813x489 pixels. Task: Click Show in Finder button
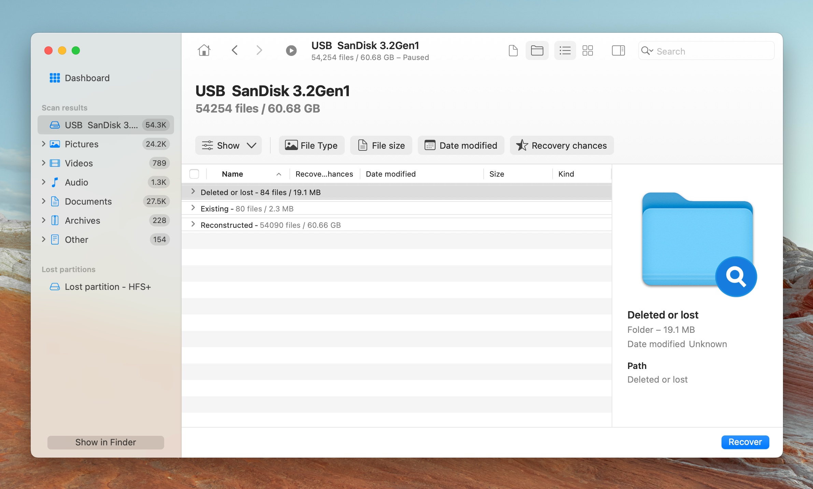coord(105,442)
